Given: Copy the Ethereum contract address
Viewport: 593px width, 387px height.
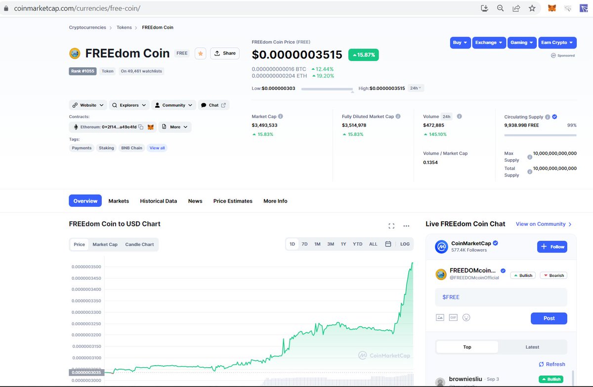Looking at the screenshot, I should tap(141, 127).
